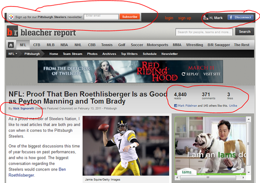The height and width of the screenshot is (183, 260).
Task: Open the Schedule page
Action: [x=150, y=54]
